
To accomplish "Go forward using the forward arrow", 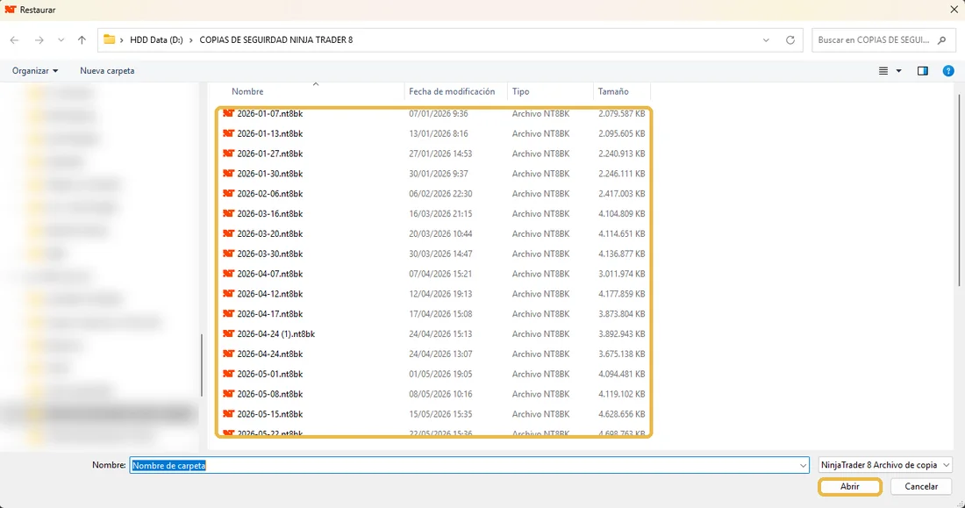I will coord(39,40).
